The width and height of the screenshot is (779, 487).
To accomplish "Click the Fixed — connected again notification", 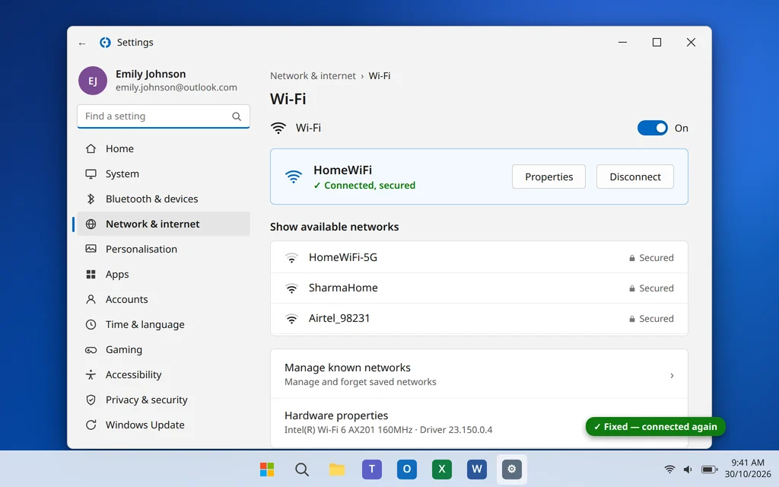I will [655, 427].
